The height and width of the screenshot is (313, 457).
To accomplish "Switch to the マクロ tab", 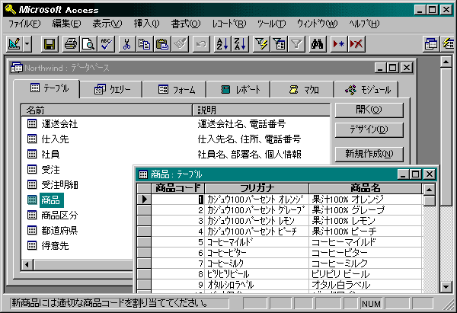I will [x=303, y=89].
